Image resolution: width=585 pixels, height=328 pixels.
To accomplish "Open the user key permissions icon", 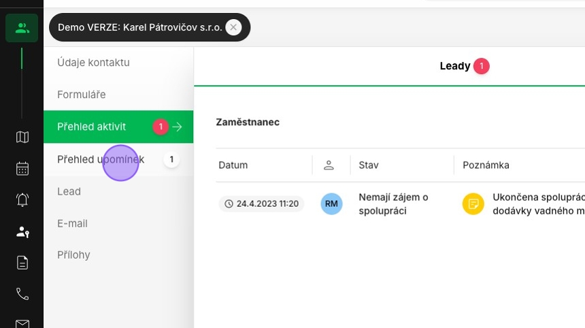I will click(22, 232).
